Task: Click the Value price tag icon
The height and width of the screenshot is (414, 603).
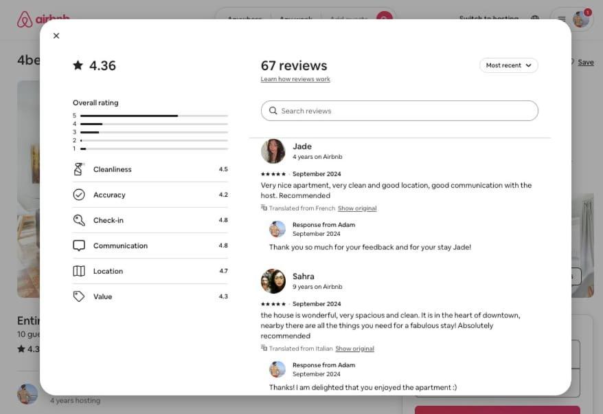Action: click(79, 296)
